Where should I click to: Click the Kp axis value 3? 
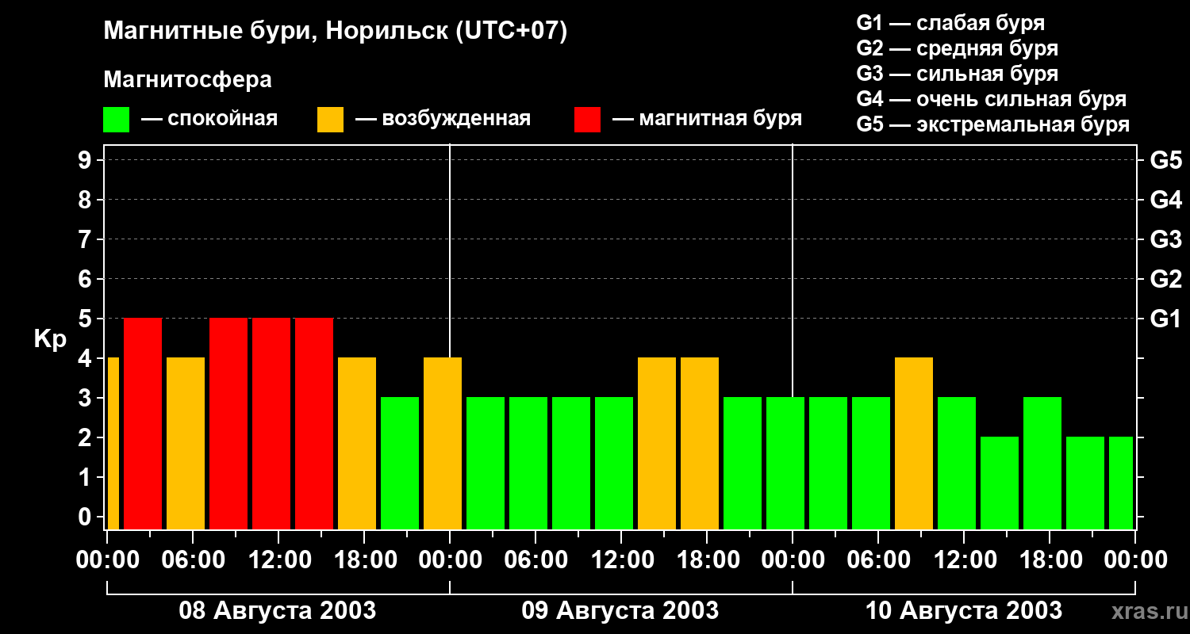pyautogui.click(x=86, y=398)
